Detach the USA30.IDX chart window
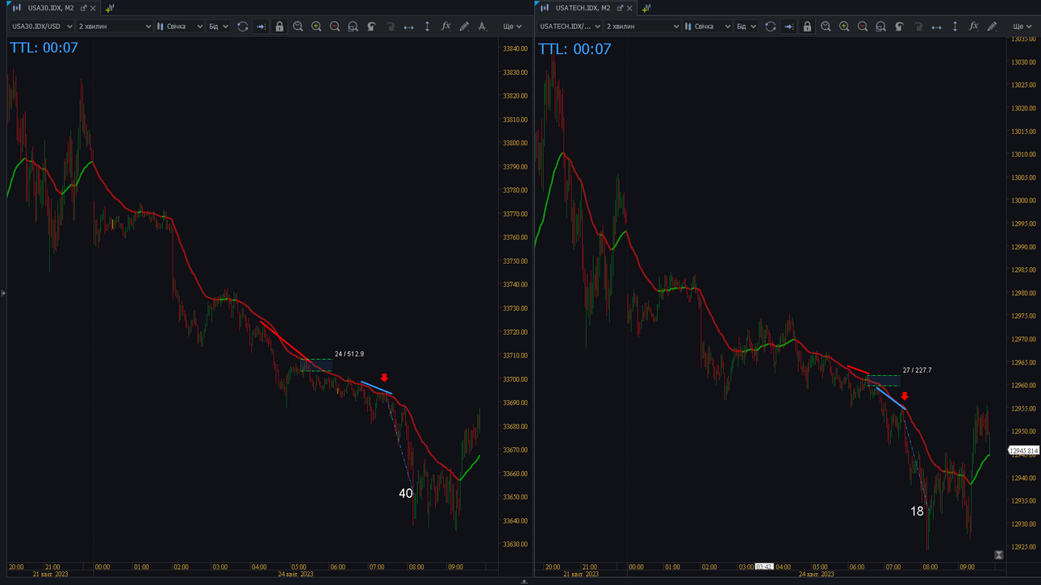The width and height of the screenshot is (1041, 585). pos(83,8)
